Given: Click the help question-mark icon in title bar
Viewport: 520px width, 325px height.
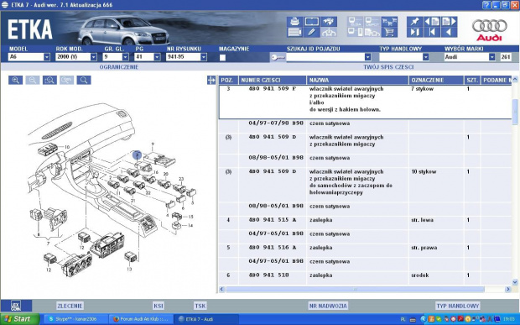Looking at the screenshot, I should [x=486, y=5].
